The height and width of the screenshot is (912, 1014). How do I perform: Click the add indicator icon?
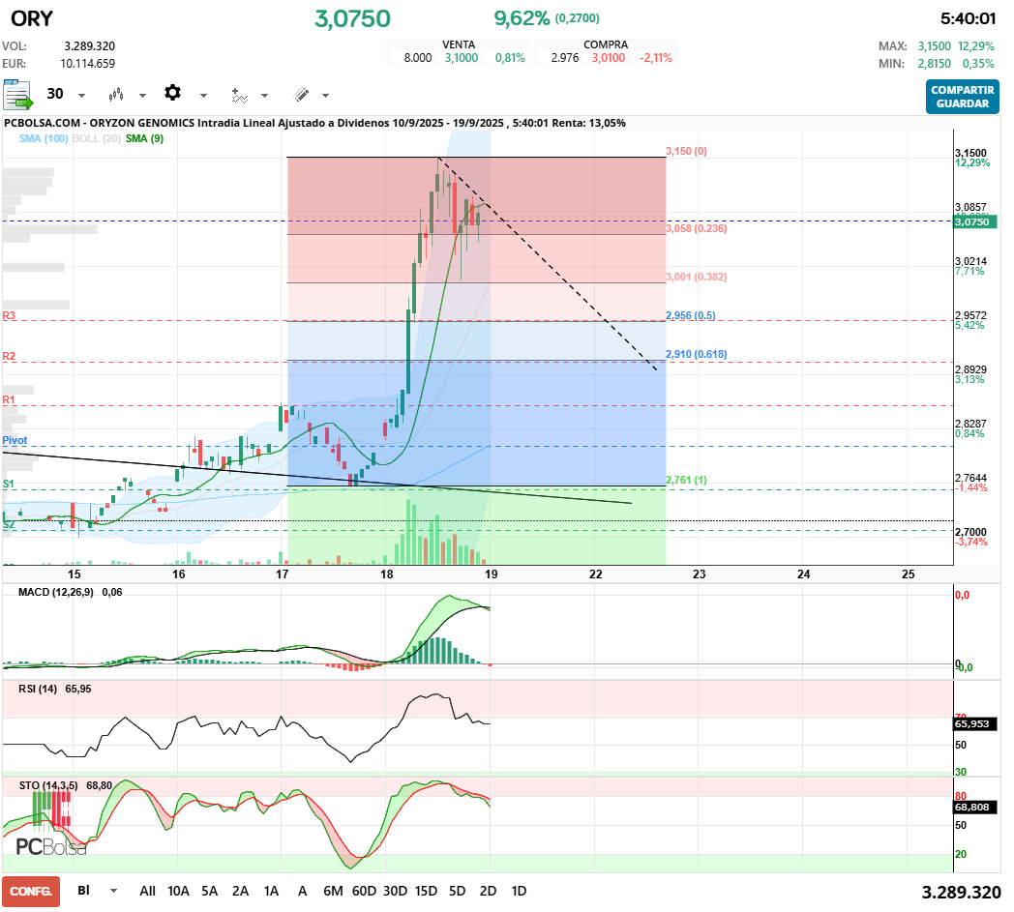click(x=239, y=95)
